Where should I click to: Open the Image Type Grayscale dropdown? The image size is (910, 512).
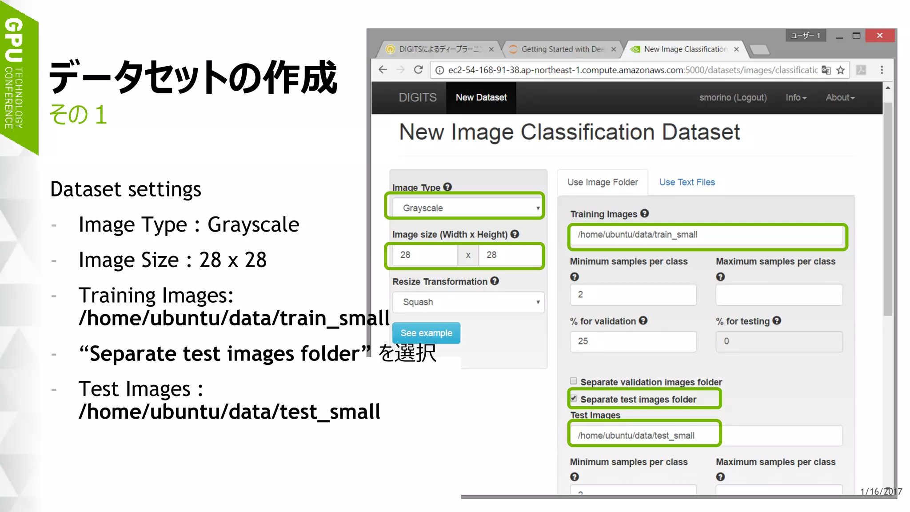tap(468, 208)
